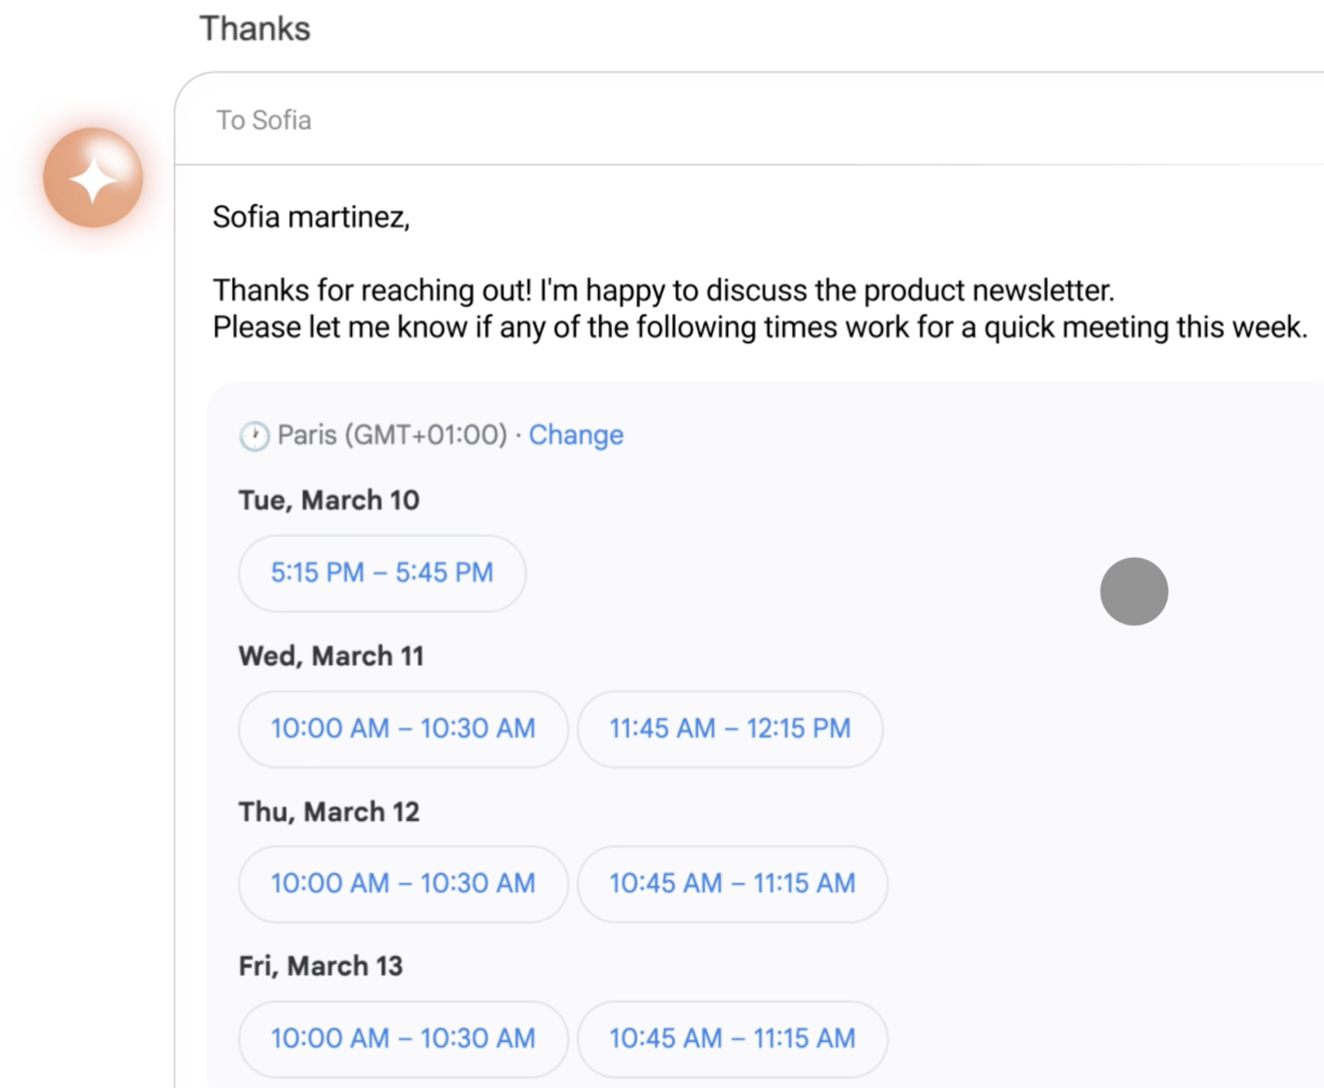The width and height of the screenshot is (1324, 1088).
Task: Click the orange Gemini sparkle icon
Action: (x=93, y=177)
